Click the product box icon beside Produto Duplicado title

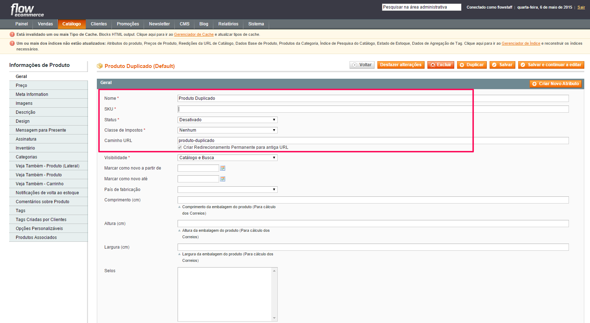[100, 66]
